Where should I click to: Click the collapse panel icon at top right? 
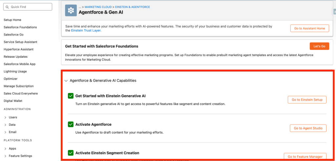(x=334, y=11)
